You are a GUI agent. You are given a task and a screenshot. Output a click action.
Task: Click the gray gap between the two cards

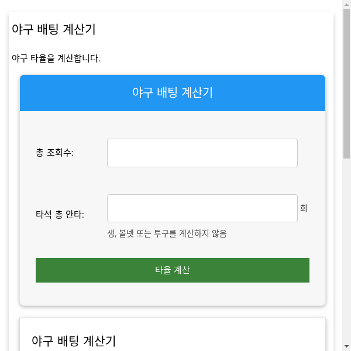pyautogui.click(x=173, y=312)
